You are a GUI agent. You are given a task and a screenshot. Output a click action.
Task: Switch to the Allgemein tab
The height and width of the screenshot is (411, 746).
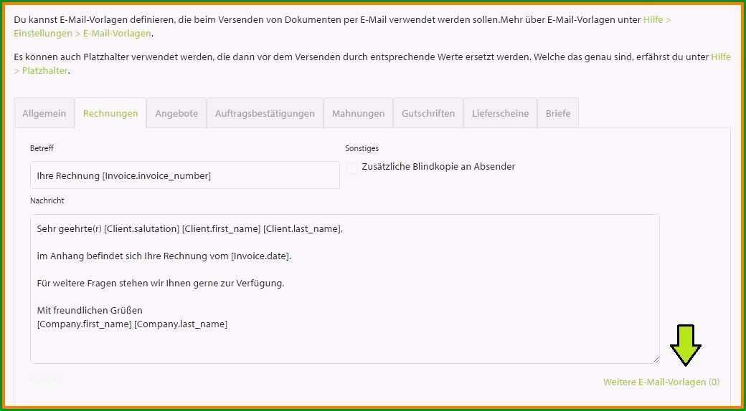pos(44,113)
